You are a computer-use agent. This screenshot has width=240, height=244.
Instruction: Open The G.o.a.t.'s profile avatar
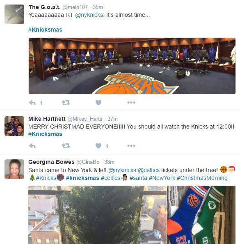(x=14, y=14)
